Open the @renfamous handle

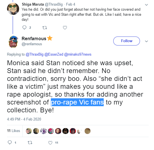pos(32,44)
